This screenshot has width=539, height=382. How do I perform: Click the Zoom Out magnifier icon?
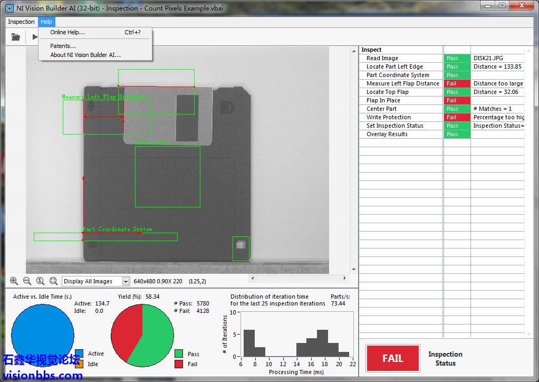point(27,281)
